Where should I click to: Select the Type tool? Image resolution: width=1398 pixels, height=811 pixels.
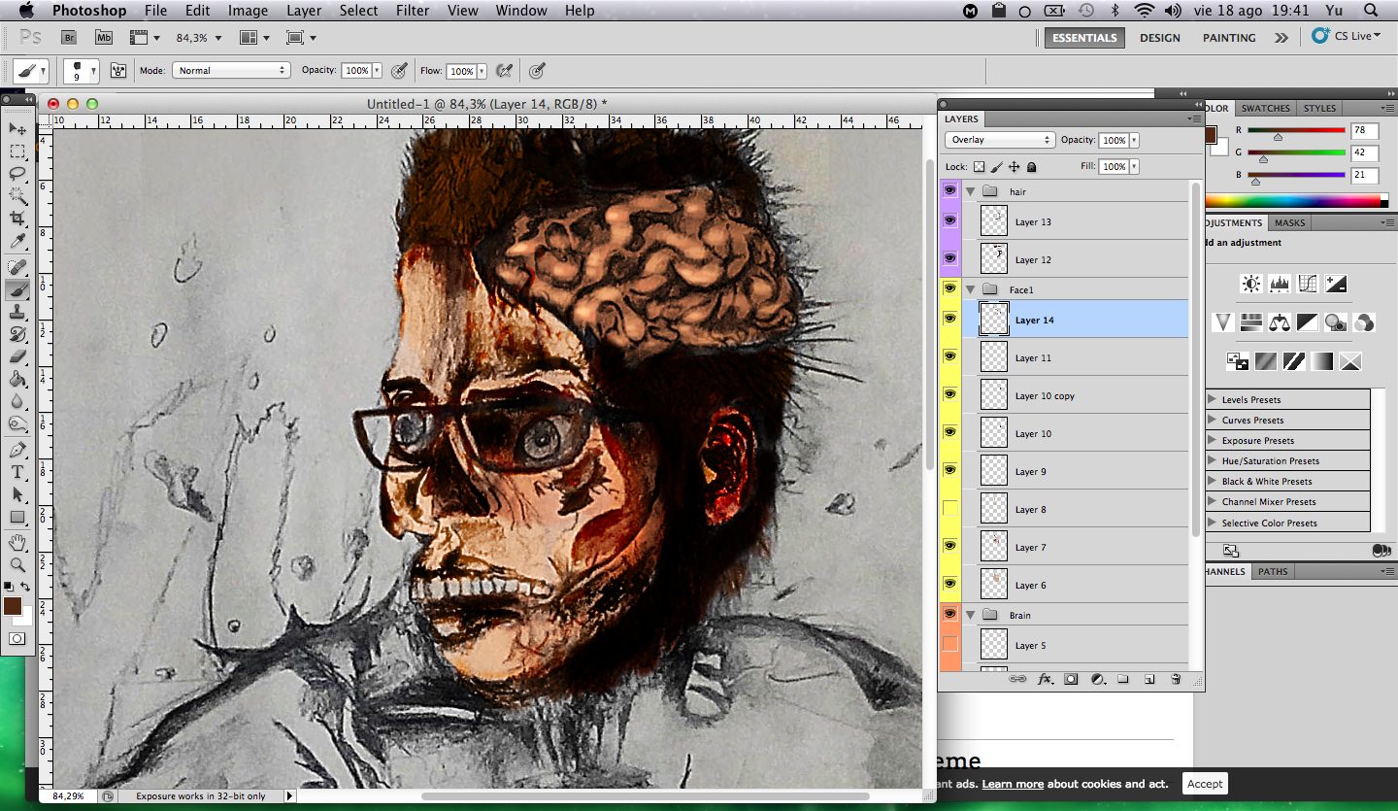(x=17, y=472)
